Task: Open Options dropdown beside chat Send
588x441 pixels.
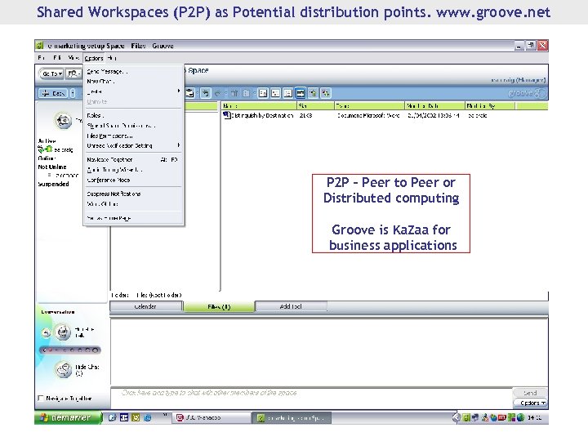Action: coord(530,403)
